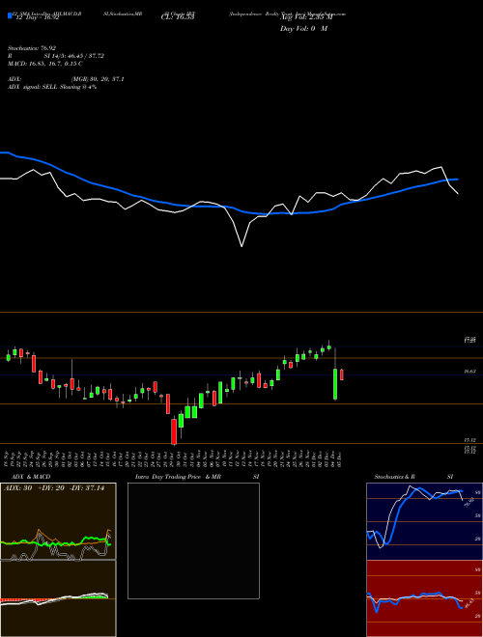Click the 'CL: 16.53' closing price text

click(178, 17)
